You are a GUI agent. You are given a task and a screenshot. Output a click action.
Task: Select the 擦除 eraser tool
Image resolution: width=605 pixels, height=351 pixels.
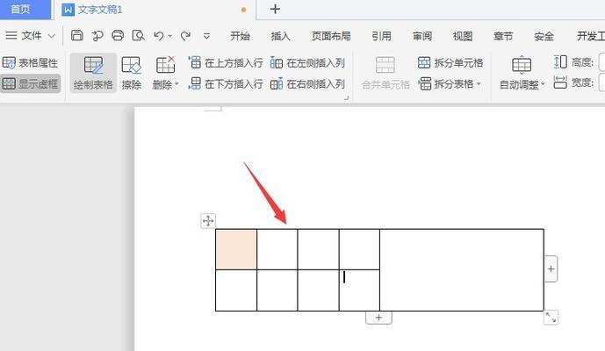[131, 73]
